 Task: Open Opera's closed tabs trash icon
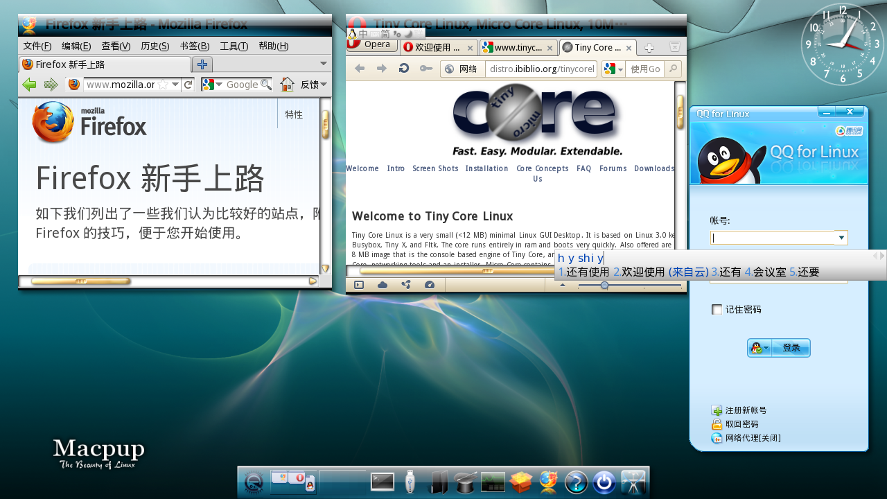(674, 47)
